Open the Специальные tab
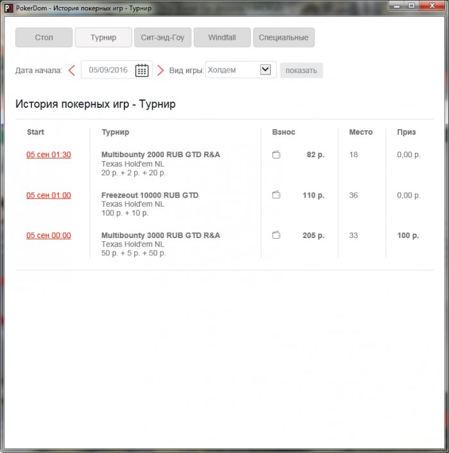 click(284, 38)
